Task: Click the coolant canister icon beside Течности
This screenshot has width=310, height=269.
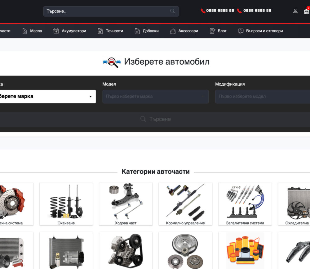Action: (100, 31)
